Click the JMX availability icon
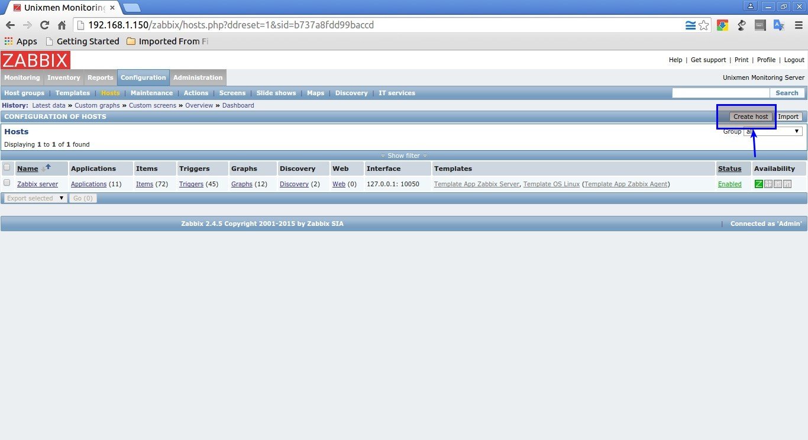The image size is (808, 440). [x=777, y=184]
